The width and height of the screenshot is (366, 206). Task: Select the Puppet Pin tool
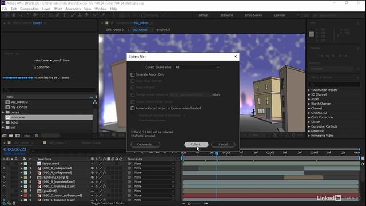103,15
